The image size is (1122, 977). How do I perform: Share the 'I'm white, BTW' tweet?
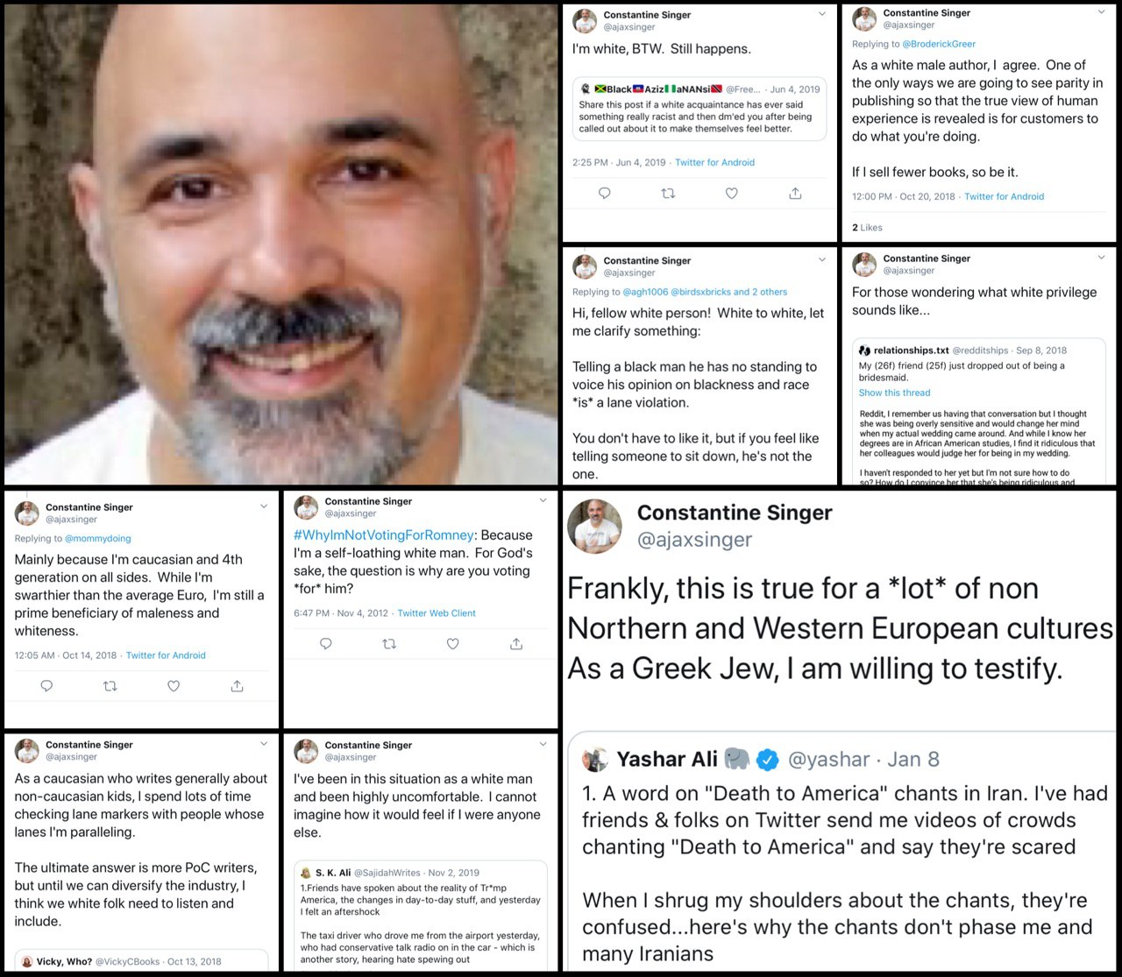pyautogui.click(x=795, y=193)
